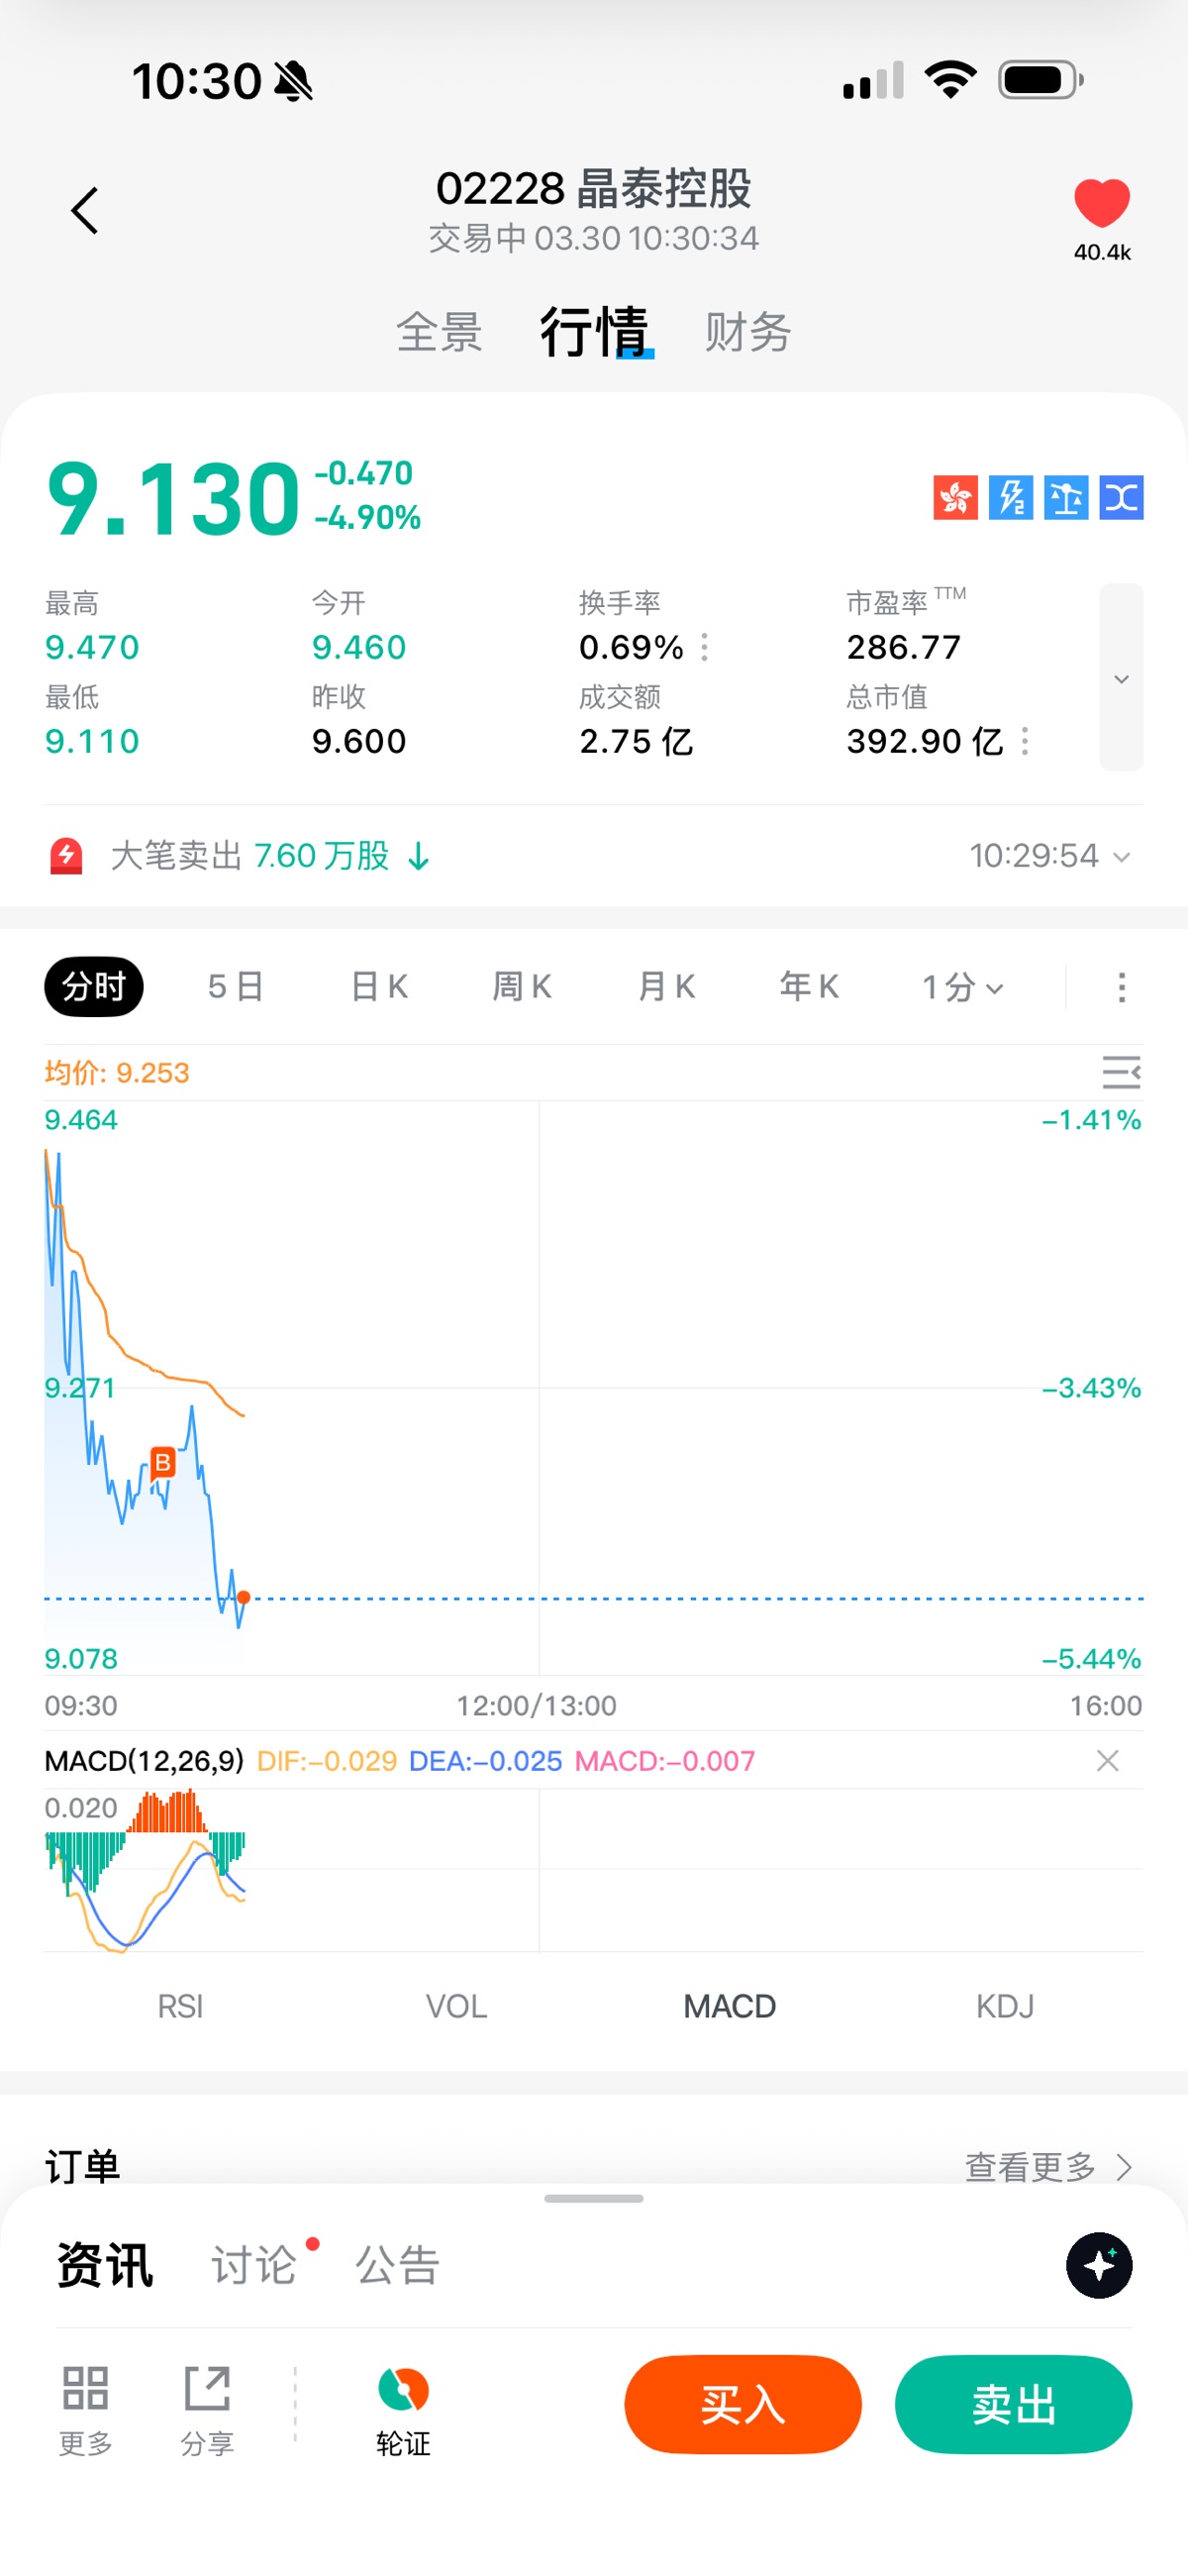Select the KDJ indicator option

1004,2006
